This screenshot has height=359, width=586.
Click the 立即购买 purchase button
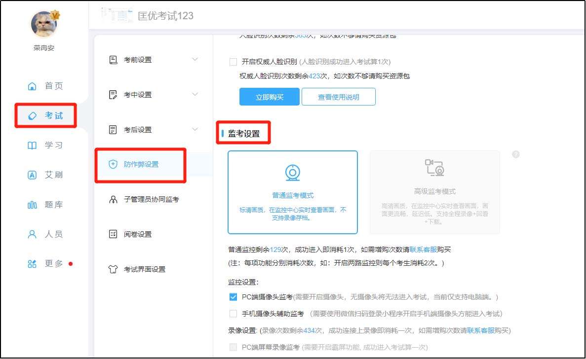point(269,97)
